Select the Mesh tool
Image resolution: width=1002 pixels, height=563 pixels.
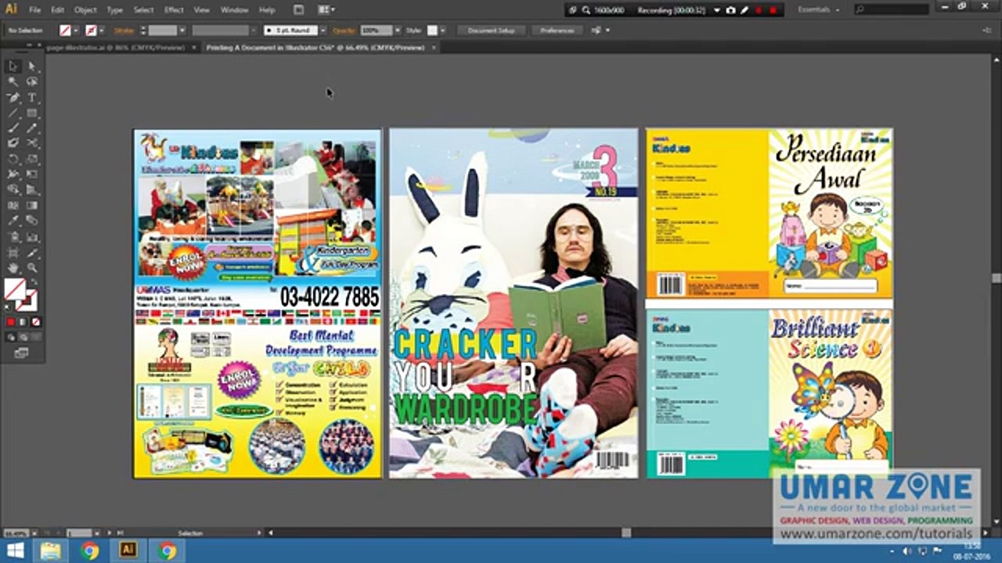click(13, 205)
